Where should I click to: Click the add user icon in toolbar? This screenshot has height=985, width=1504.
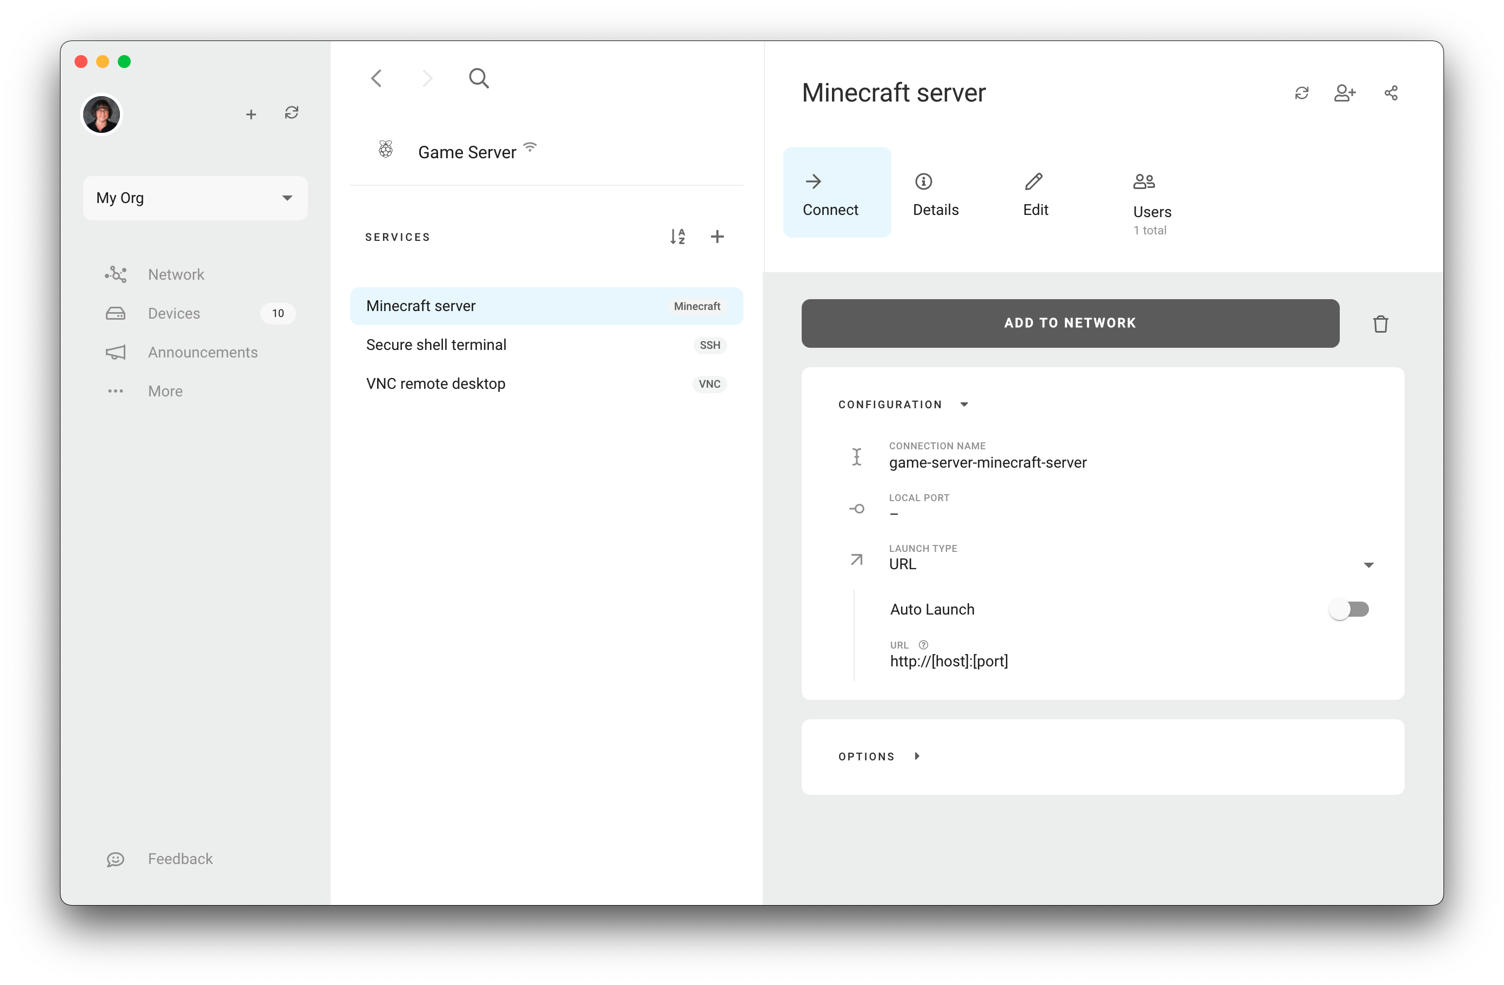[1347, 93]
